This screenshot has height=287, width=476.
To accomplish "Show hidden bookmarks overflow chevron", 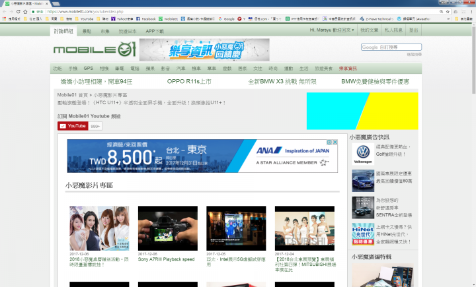I will pos(449,18).
